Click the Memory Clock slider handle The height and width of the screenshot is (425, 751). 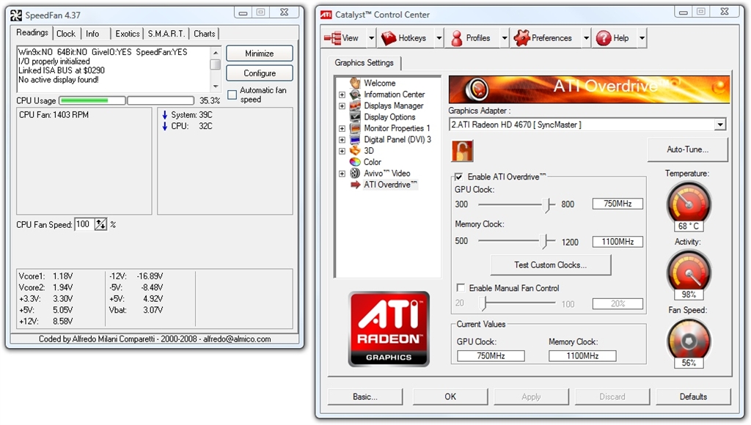(x=544, y=241)
